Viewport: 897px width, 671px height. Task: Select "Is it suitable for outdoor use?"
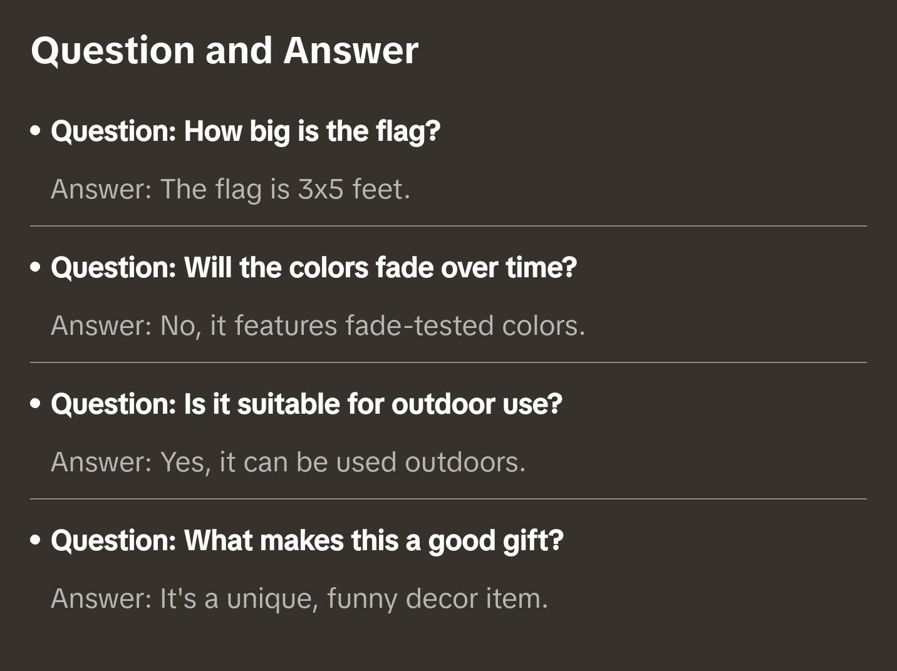pos(306,404)
